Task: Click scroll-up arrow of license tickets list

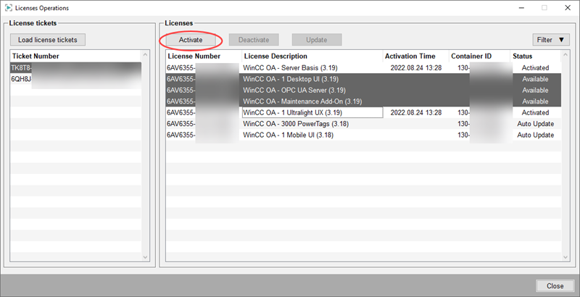Action: pyautogui.click(x=145, y=54)
